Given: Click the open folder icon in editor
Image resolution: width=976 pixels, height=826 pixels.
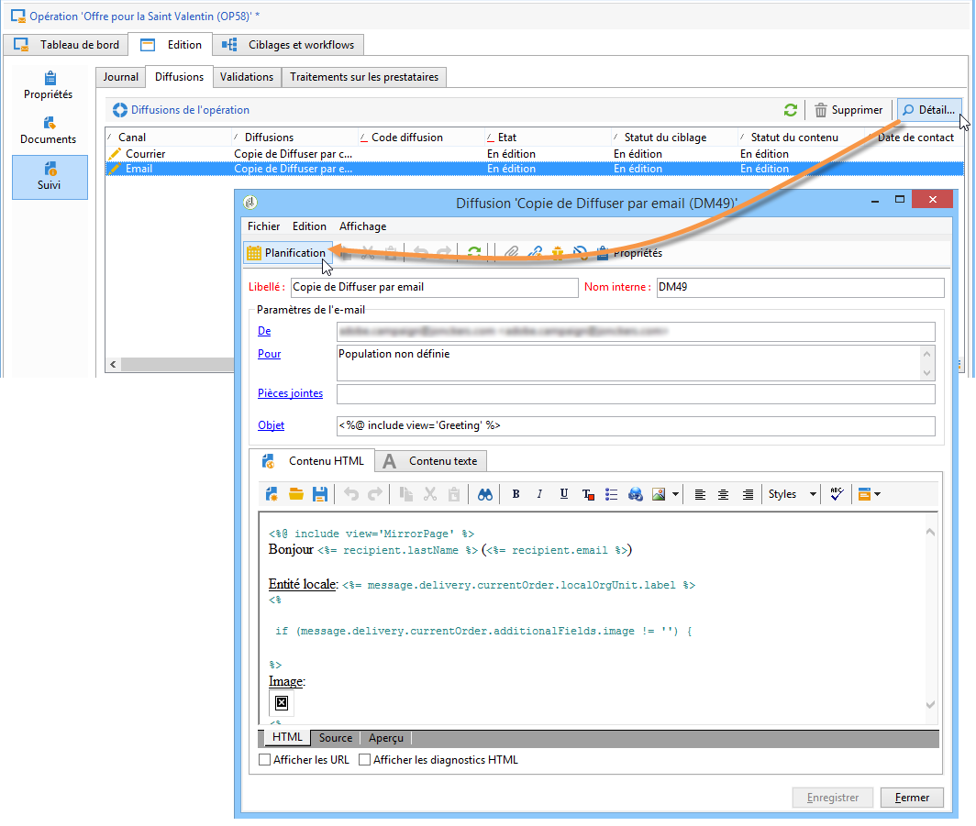Looking at the screenshot, I should (x=296, y=494).
